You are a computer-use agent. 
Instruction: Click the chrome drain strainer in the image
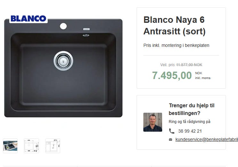click(x=63, y=61)
